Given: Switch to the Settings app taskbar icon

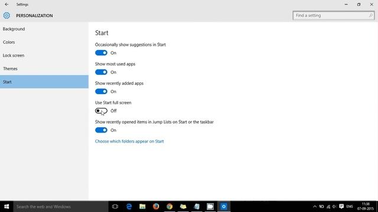Looking at the screenshot, I should pyautogui.click(x=224, y=207).
